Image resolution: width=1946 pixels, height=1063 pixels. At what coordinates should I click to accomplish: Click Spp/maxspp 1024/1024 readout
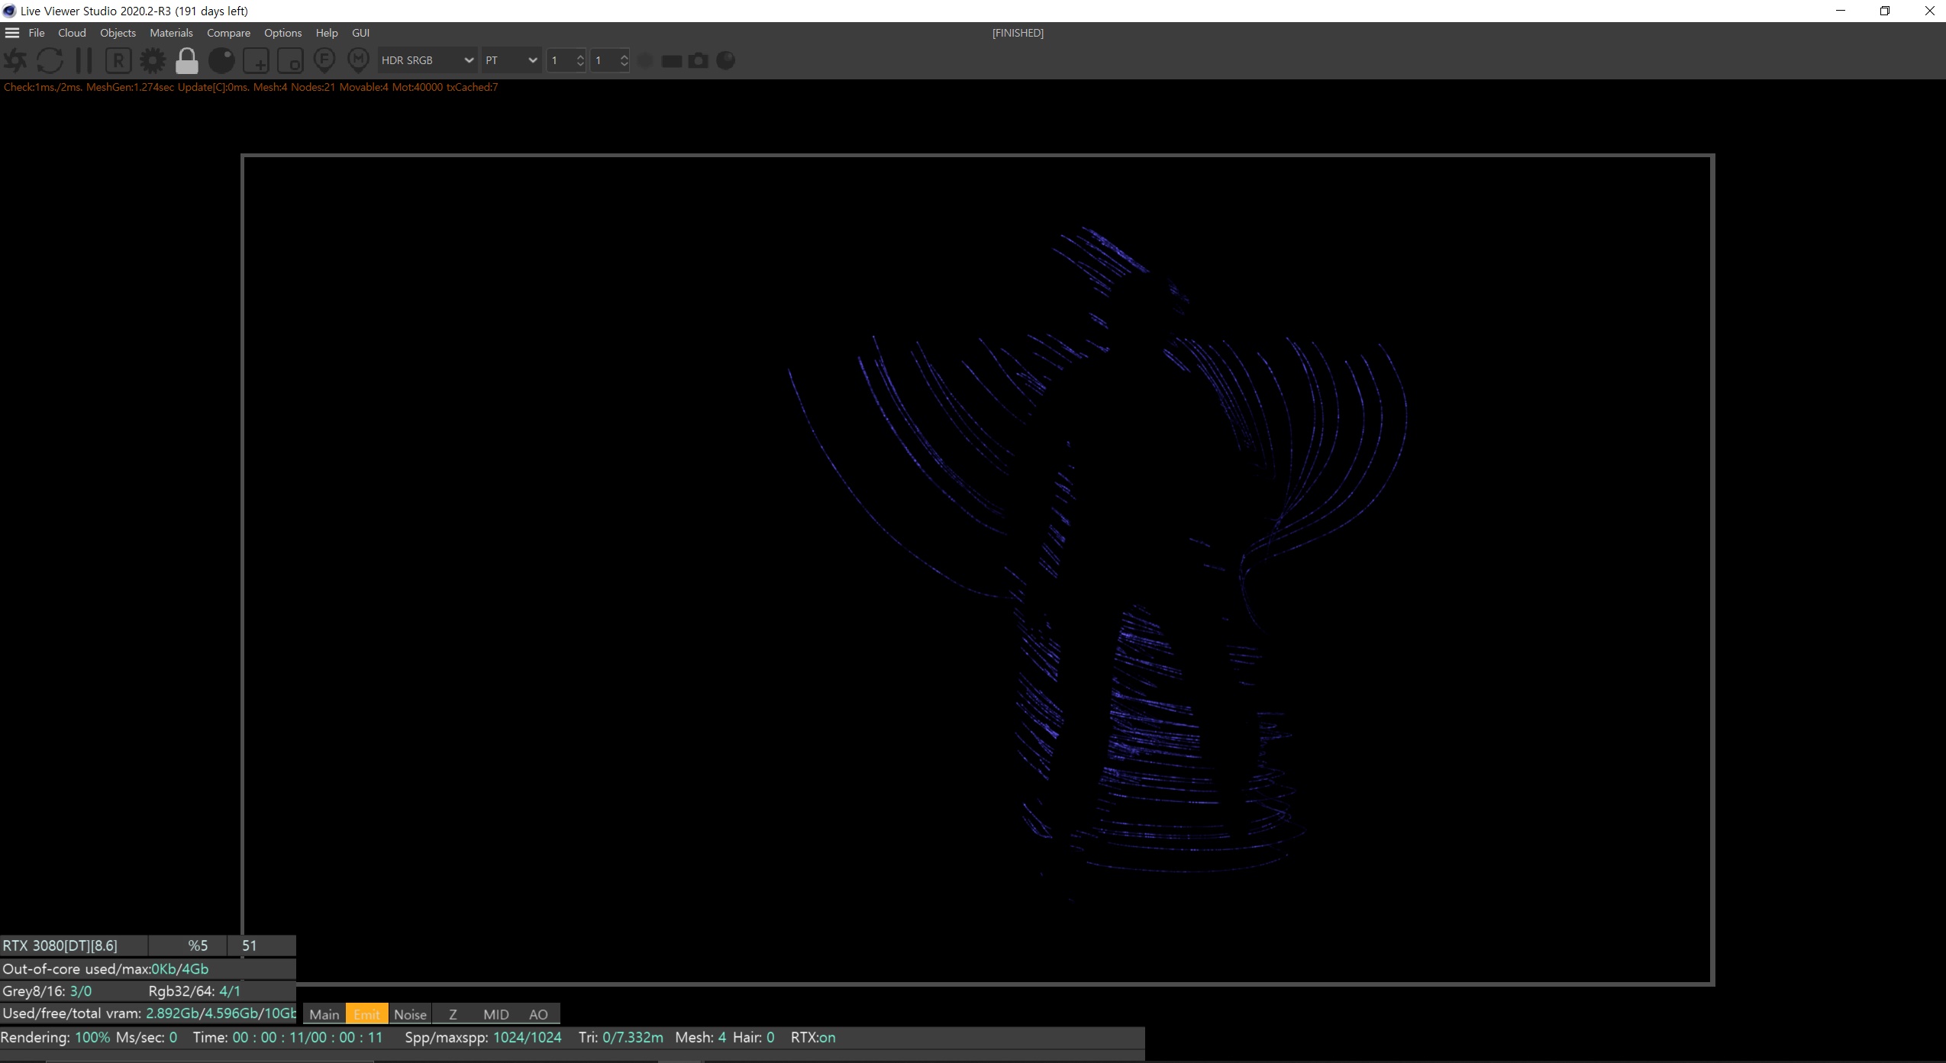coord(483,1037)
